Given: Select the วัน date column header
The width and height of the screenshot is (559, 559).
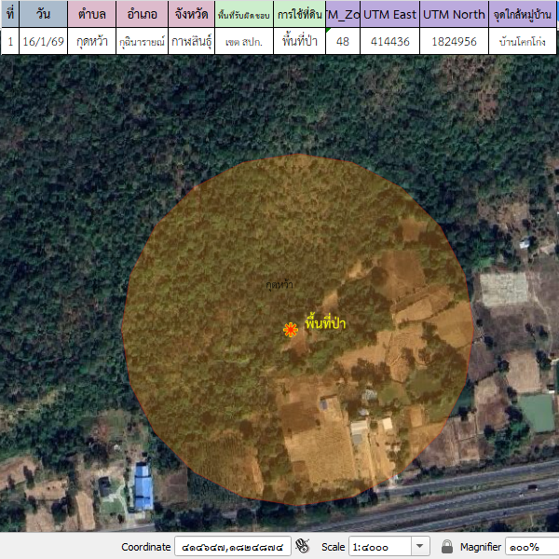Looking at the screenshot, I should tap(44, 14).
